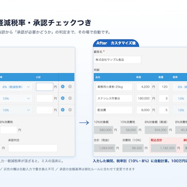Click the 顧客名 field with 株式会社サンプル食品

[117, 60]
